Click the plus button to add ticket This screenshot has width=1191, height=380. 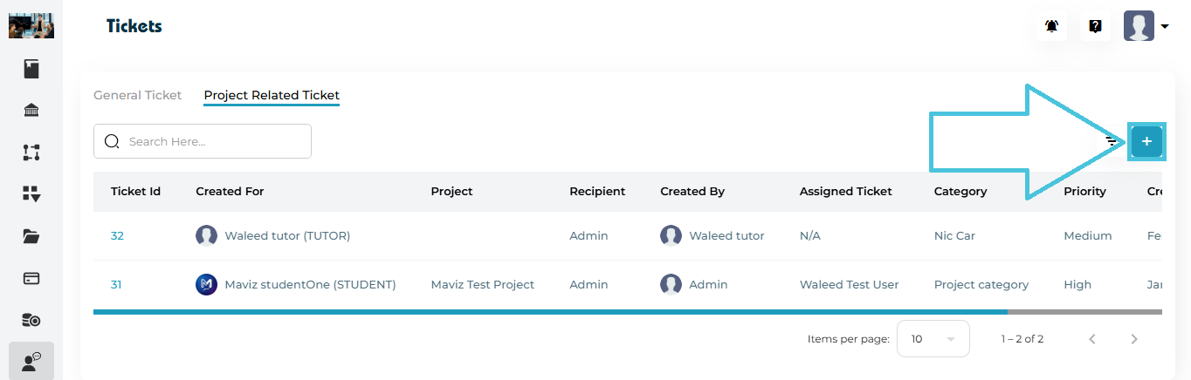tap(1146, 141)
